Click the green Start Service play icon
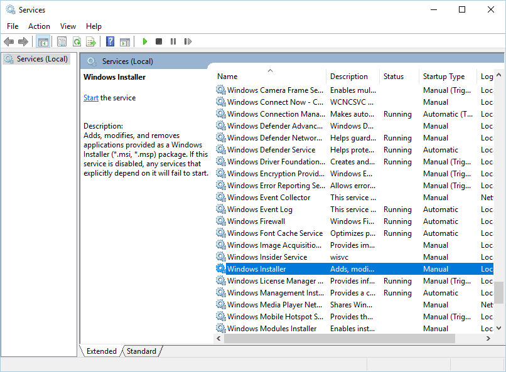Viewport: 506px width, 372px height. [144, 41]
